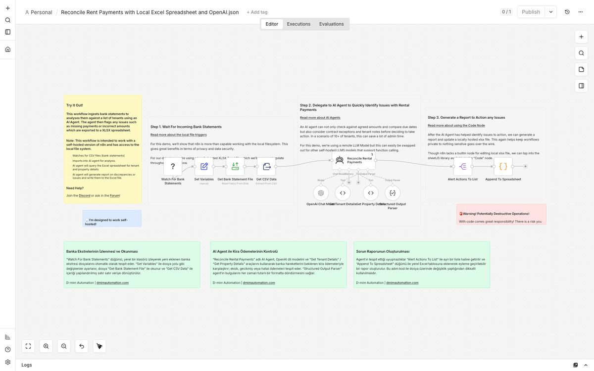Open 'Read more about AI Agents' link

tap(320, 118)
